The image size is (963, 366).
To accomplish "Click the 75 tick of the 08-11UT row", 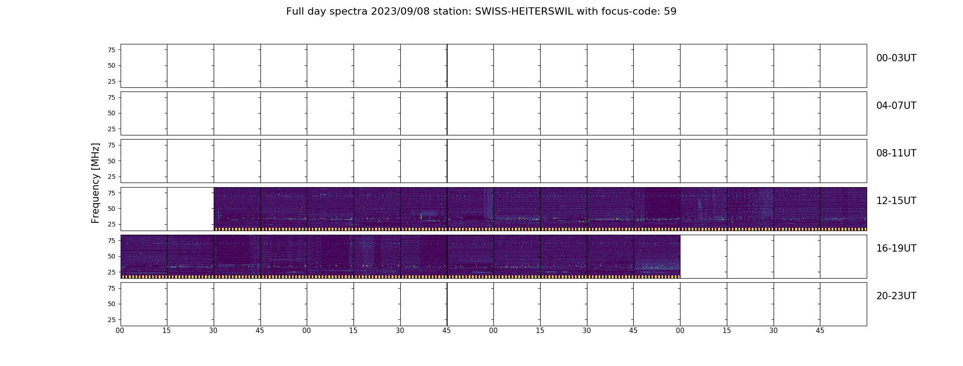I will tap(111, 145).
